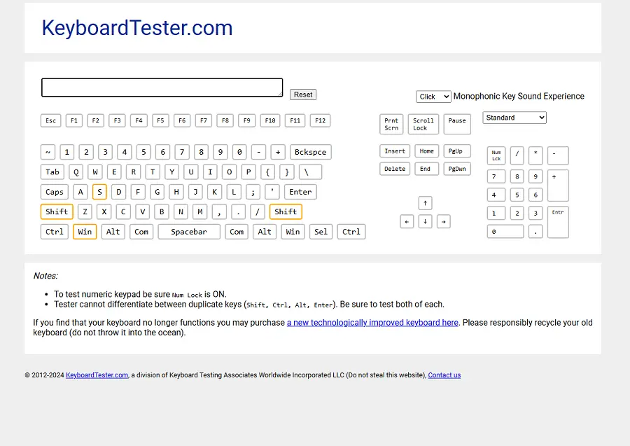Open the keyboard layout dropdown showing Standard
630x446 pixels.
514,118
